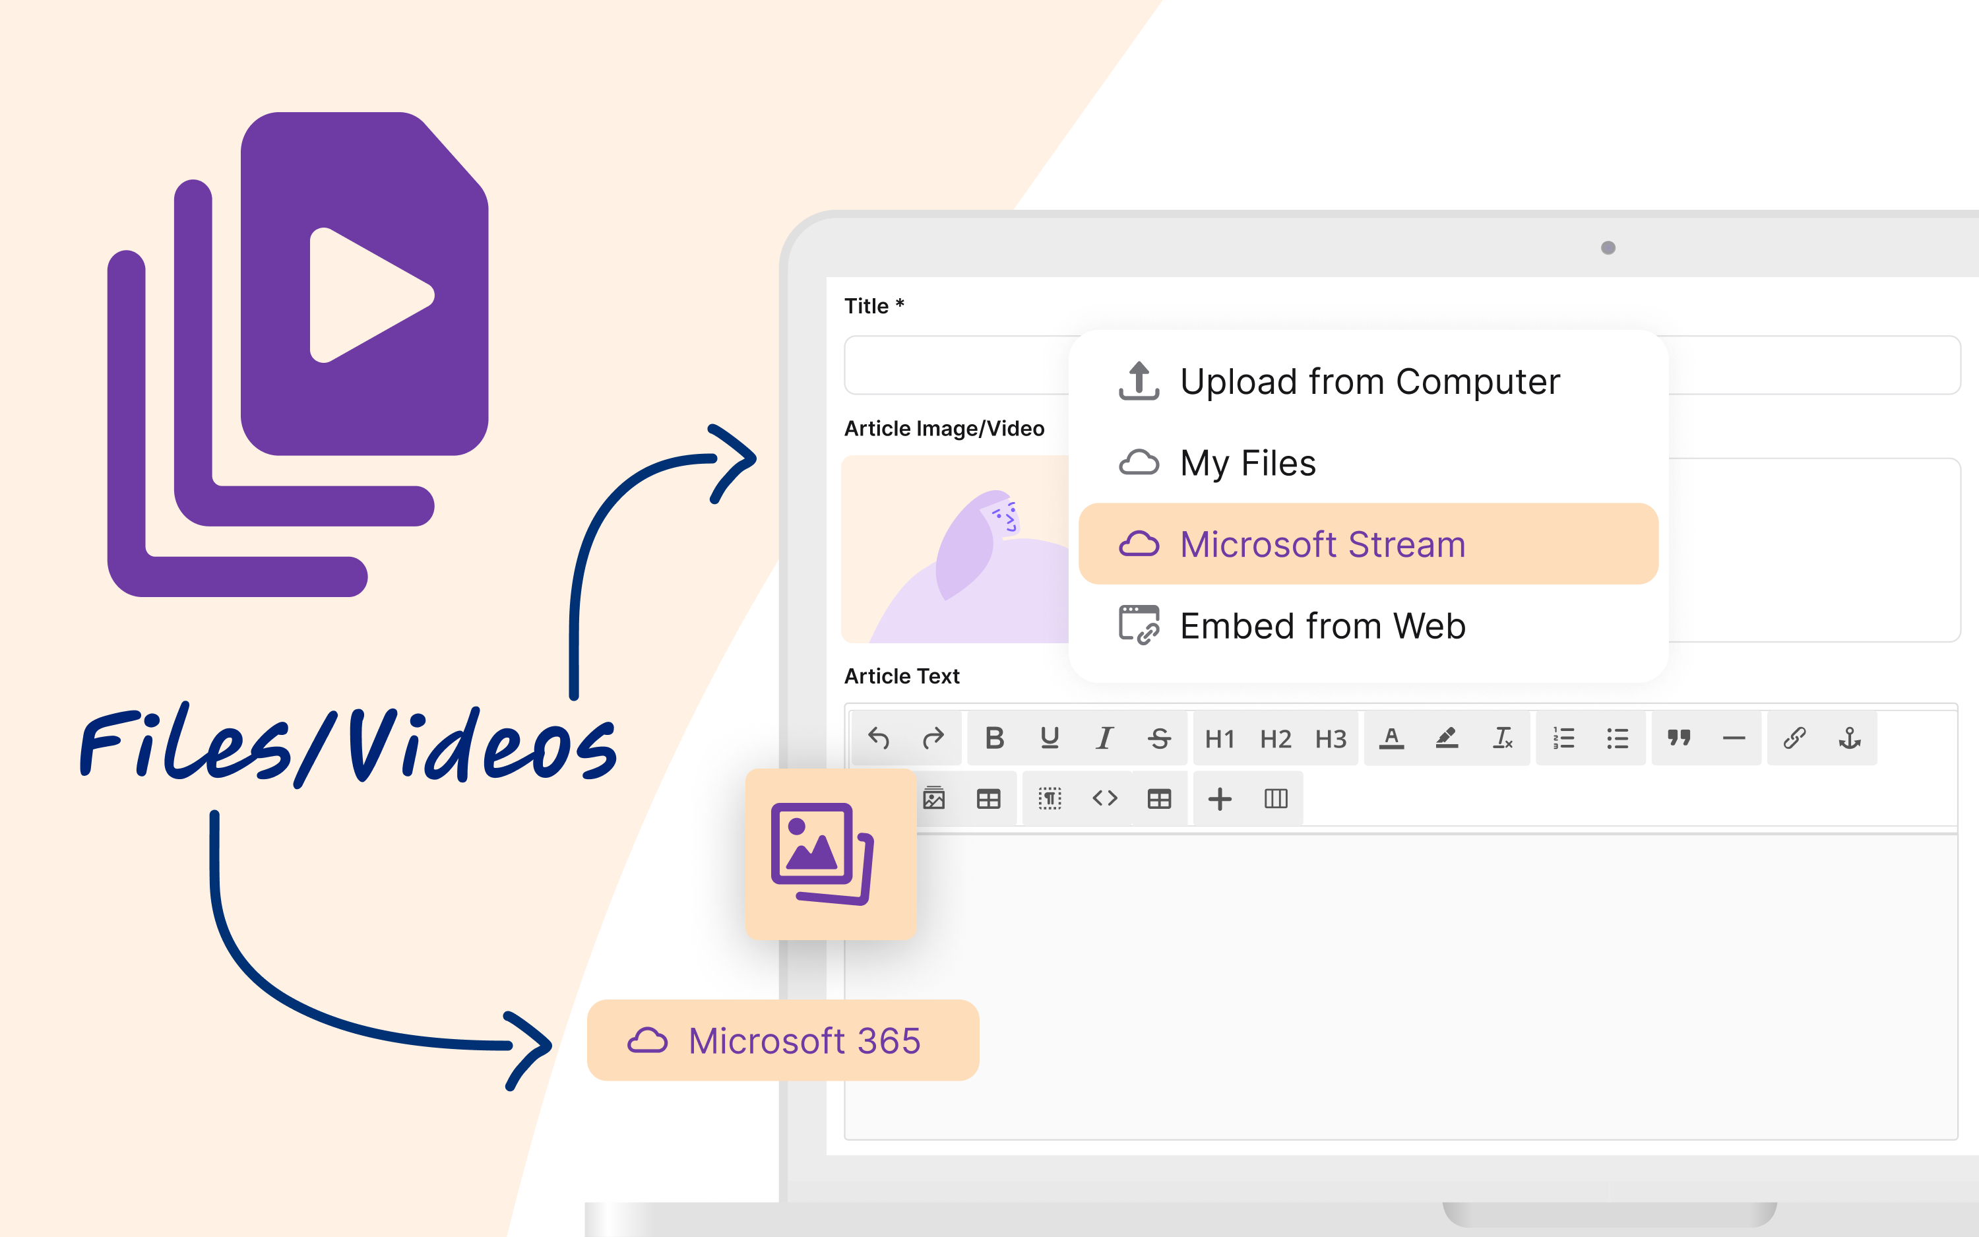The width and height of the screenshot is (1979, 1237).
Task: Click the undo arrow in the editor toolbar
Action: point(878,738)
